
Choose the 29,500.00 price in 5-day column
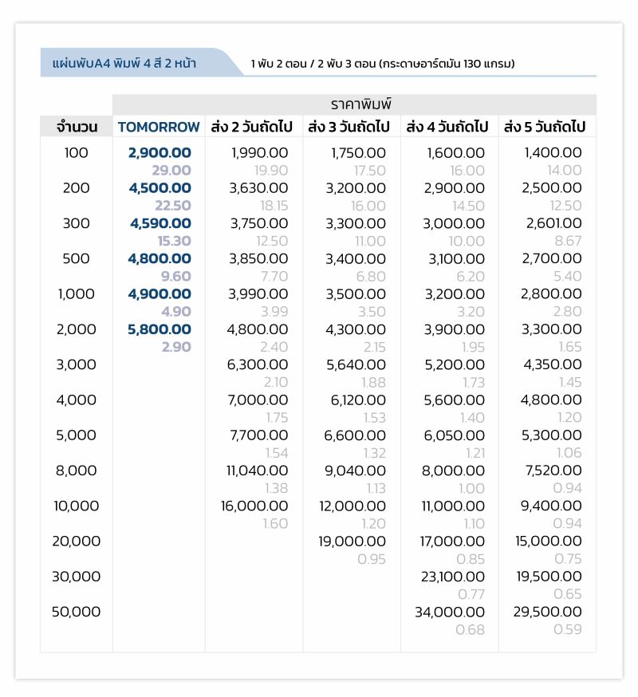[548, 612]
